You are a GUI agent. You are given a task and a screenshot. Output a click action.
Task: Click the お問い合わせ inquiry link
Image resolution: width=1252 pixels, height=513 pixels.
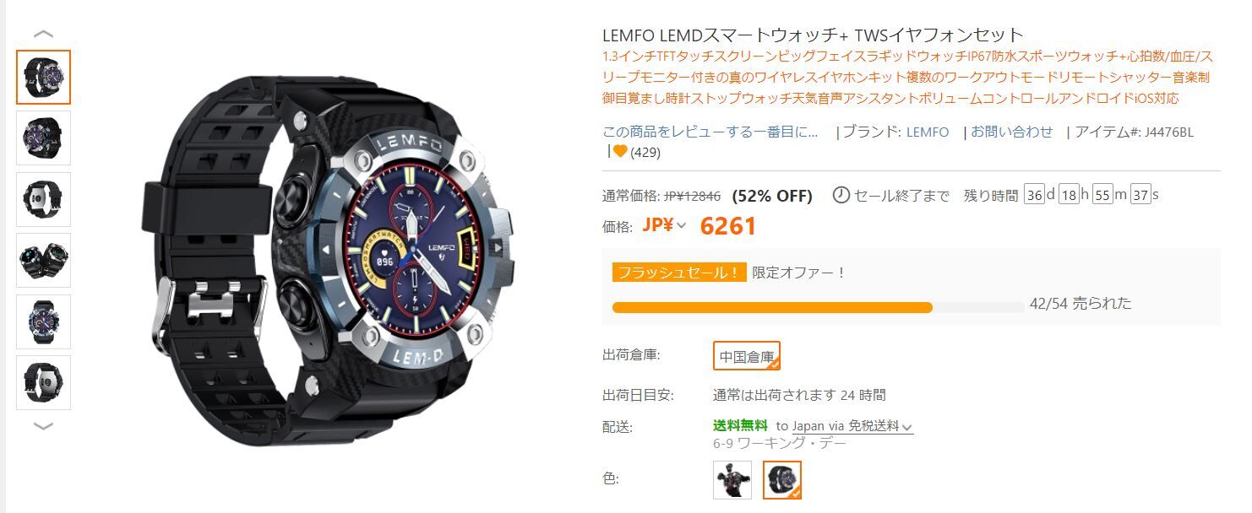(x=1012, y=132)
